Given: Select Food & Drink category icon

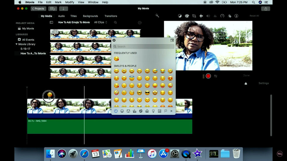Looking at the screenshot, I should point(134,111).
